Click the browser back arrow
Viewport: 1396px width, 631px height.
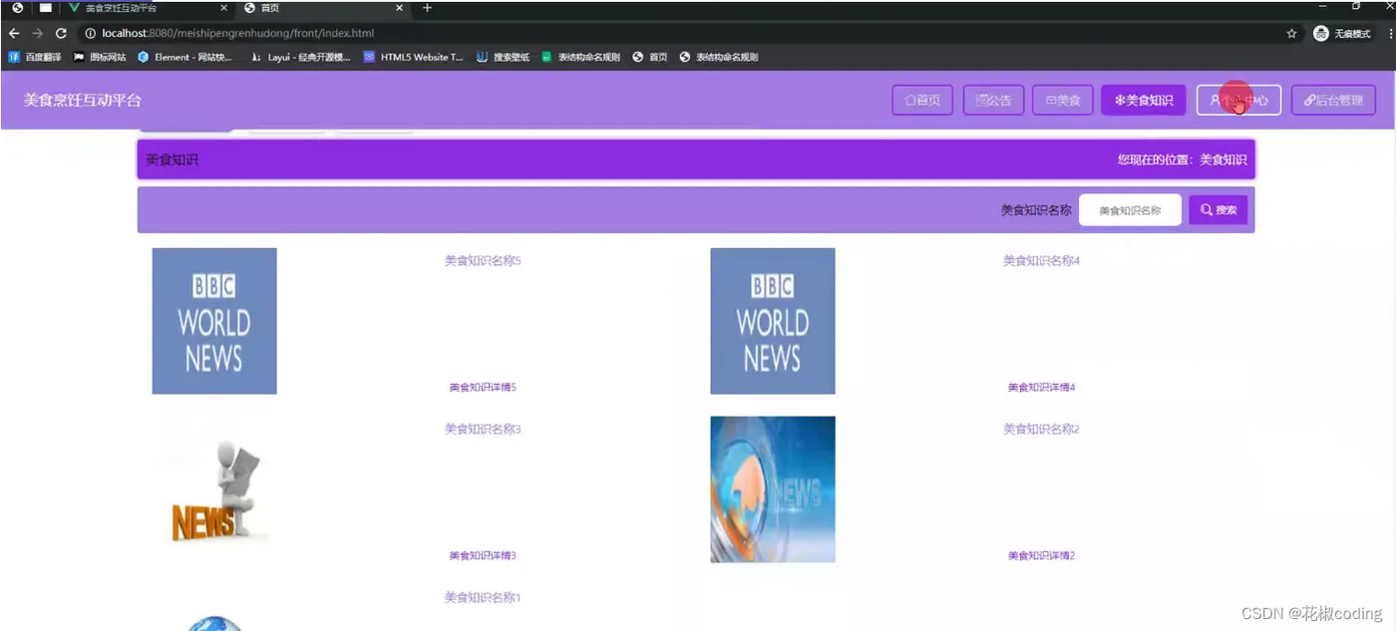14,33
